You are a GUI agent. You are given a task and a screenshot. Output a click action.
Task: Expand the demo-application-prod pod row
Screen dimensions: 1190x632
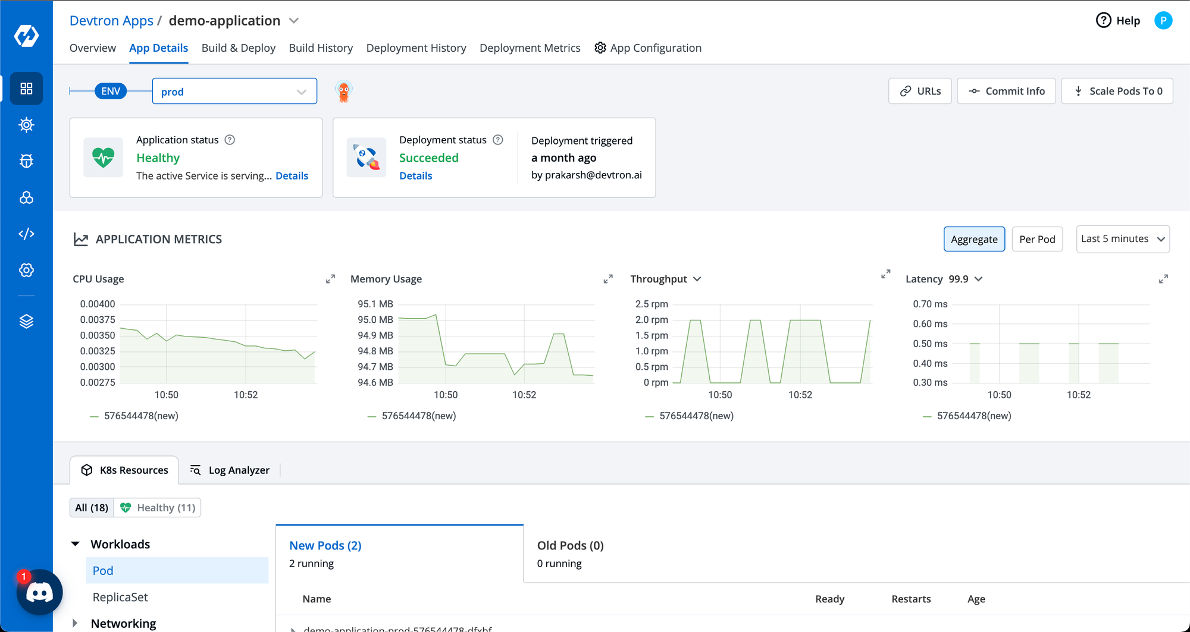pos(293,629)
